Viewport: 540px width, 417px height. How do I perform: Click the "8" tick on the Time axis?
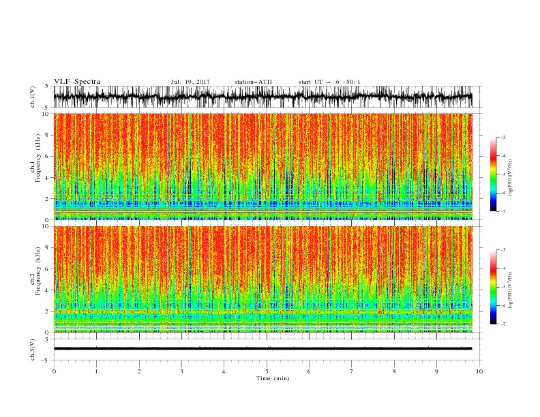[394, 371]
